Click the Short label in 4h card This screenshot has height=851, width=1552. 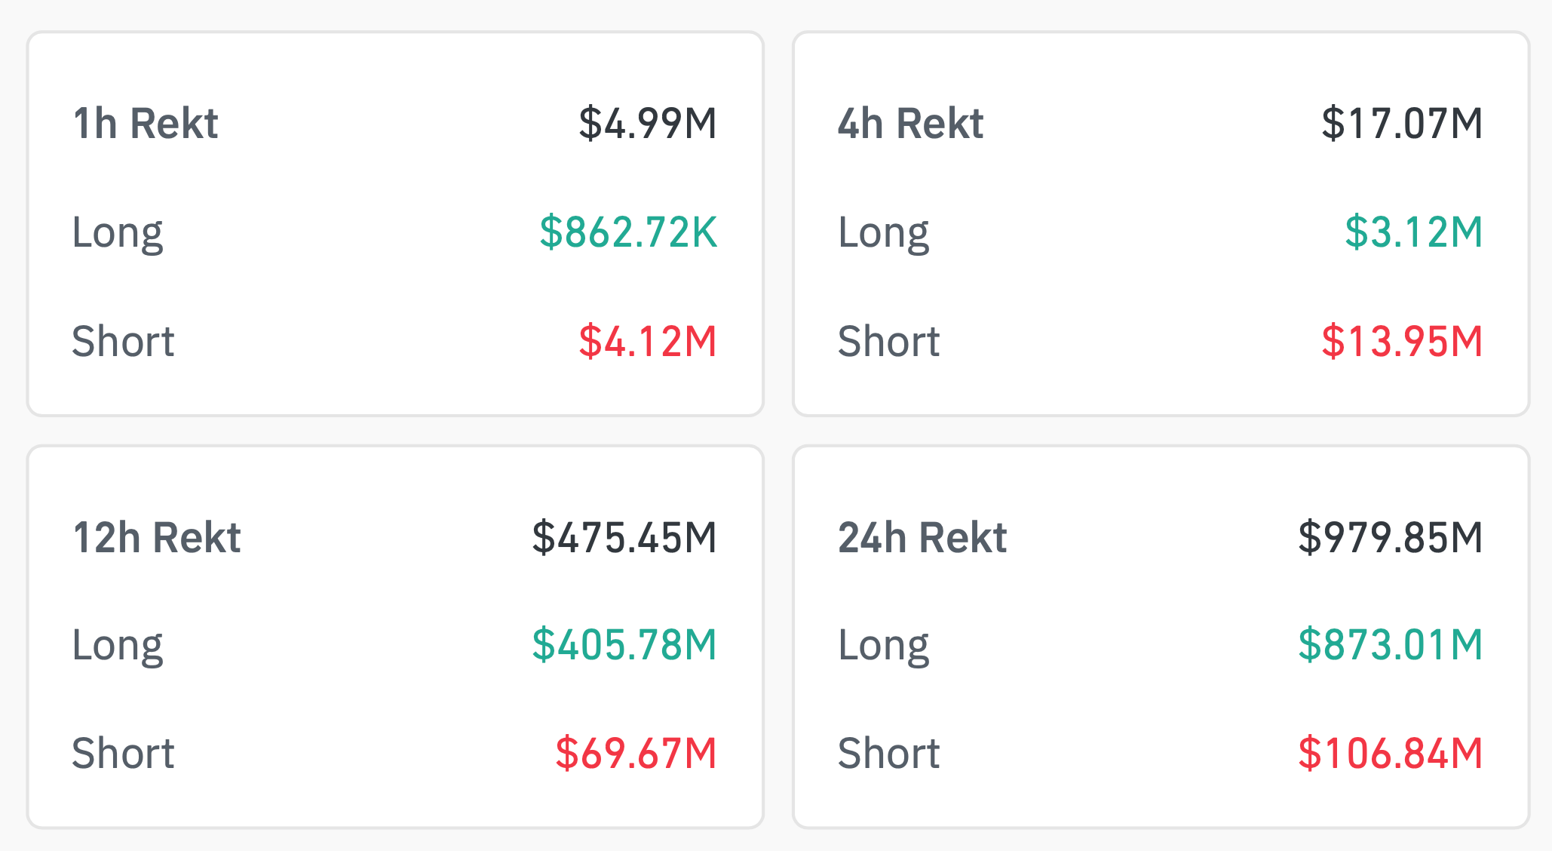click(x=889, y=341)
